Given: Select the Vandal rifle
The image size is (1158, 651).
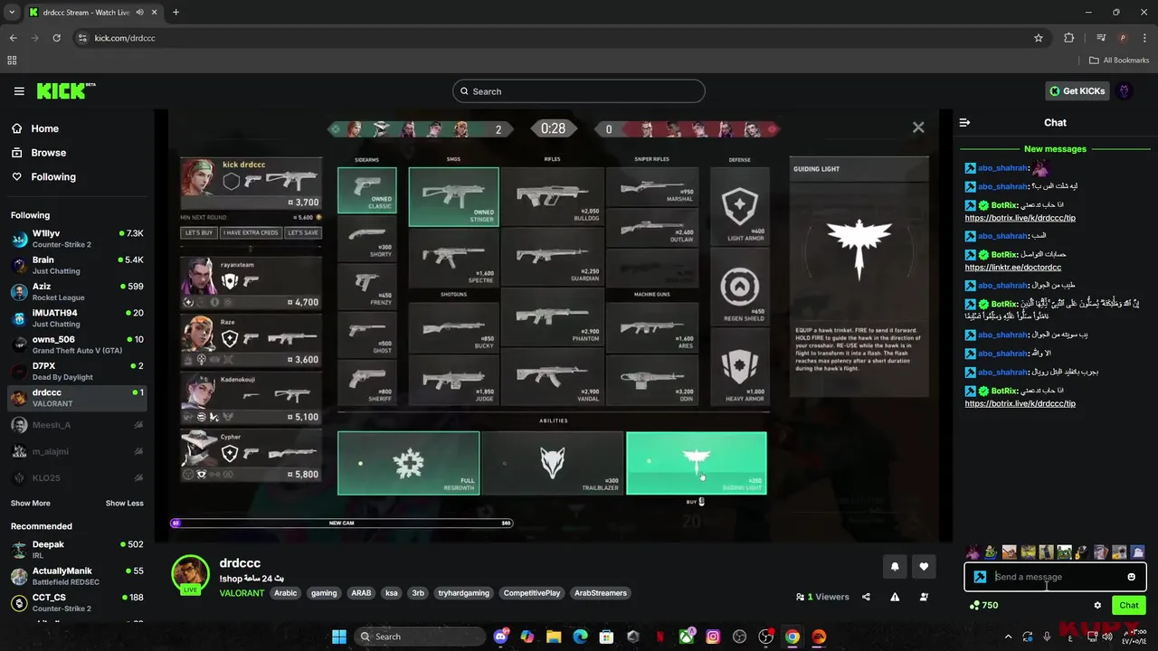Looking at the screenshot, I should 552,377.
